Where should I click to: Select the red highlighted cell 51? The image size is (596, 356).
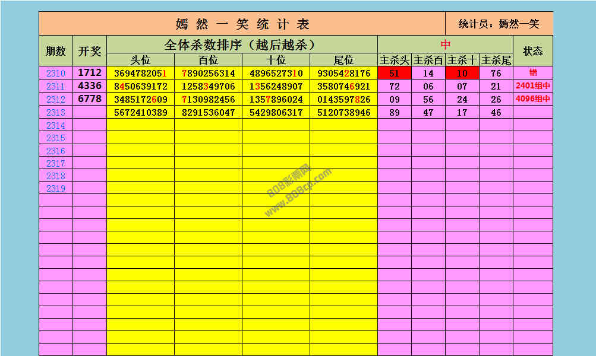tap(395, 74)
